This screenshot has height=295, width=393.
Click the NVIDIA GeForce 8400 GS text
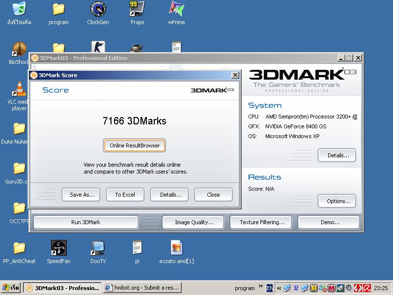pyautogui.click(x=296, y=126)
